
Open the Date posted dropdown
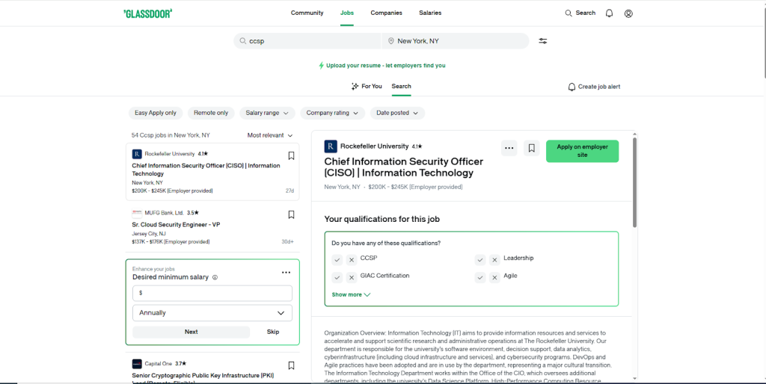click(x=397, y=113)
